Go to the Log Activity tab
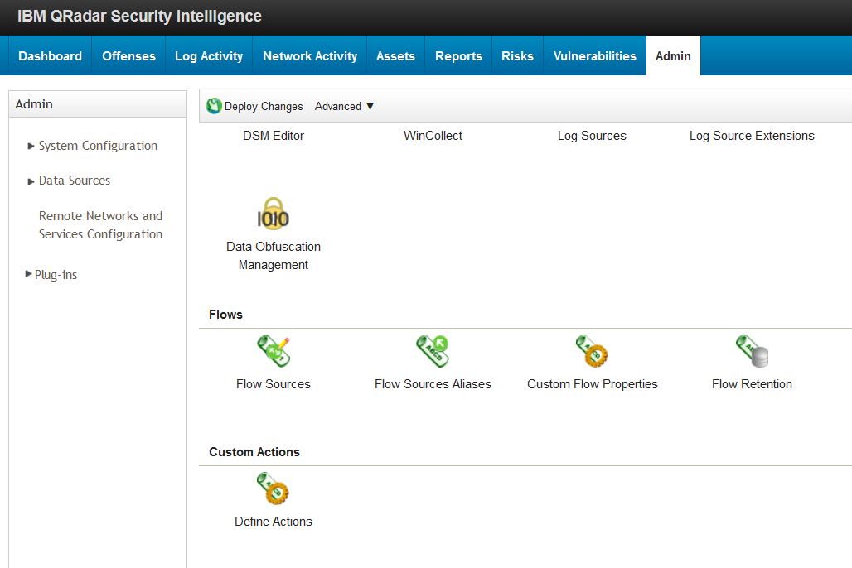This screenshot has height=568, width=852. (209, 56)
